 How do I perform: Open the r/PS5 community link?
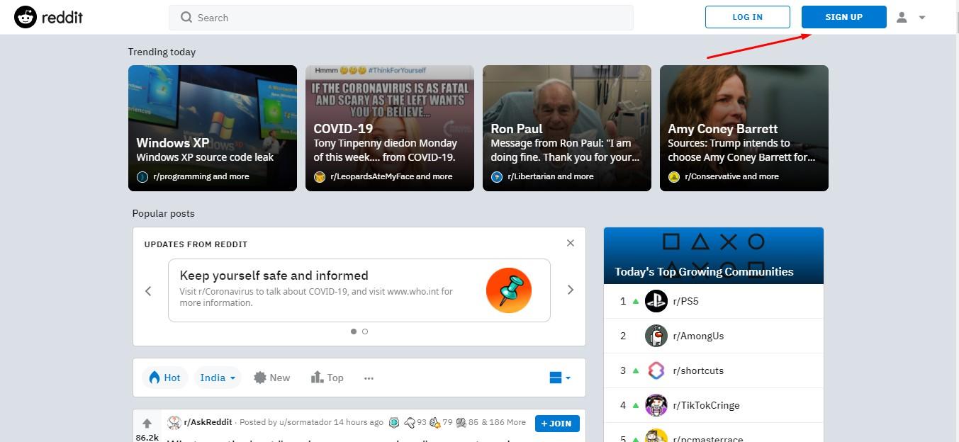coord(685,301)
